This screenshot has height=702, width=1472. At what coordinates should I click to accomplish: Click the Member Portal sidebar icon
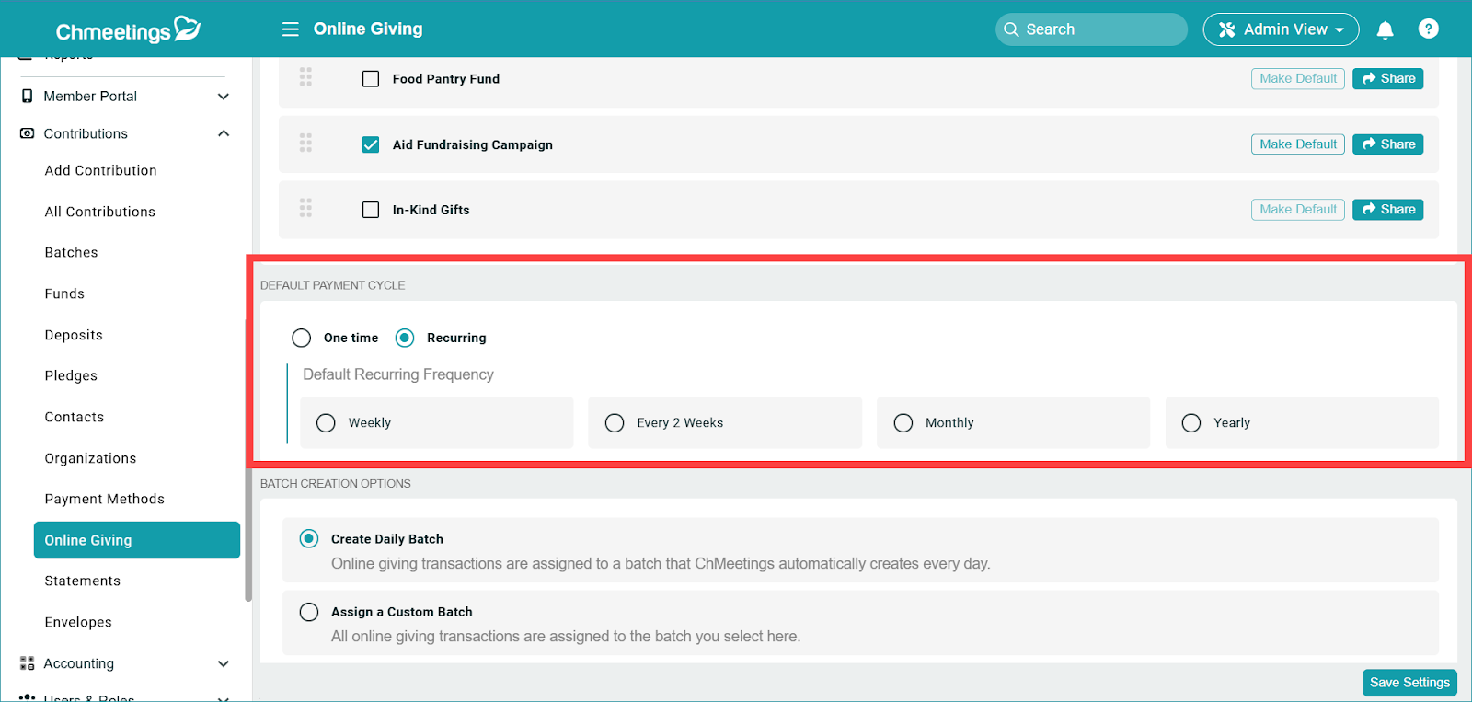click(27, 97)
